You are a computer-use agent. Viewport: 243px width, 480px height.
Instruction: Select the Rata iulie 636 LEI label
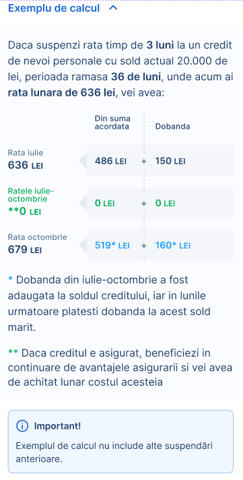[x=26, y=160]
